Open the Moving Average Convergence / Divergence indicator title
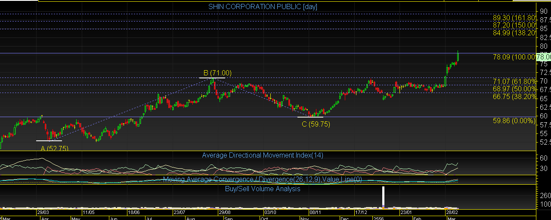 pos(262,179)
